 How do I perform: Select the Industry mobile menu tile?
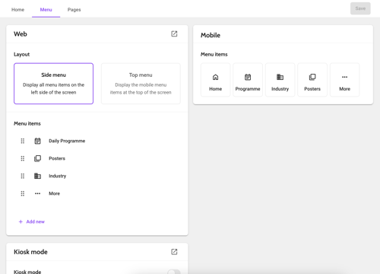[x=280, y=80]
